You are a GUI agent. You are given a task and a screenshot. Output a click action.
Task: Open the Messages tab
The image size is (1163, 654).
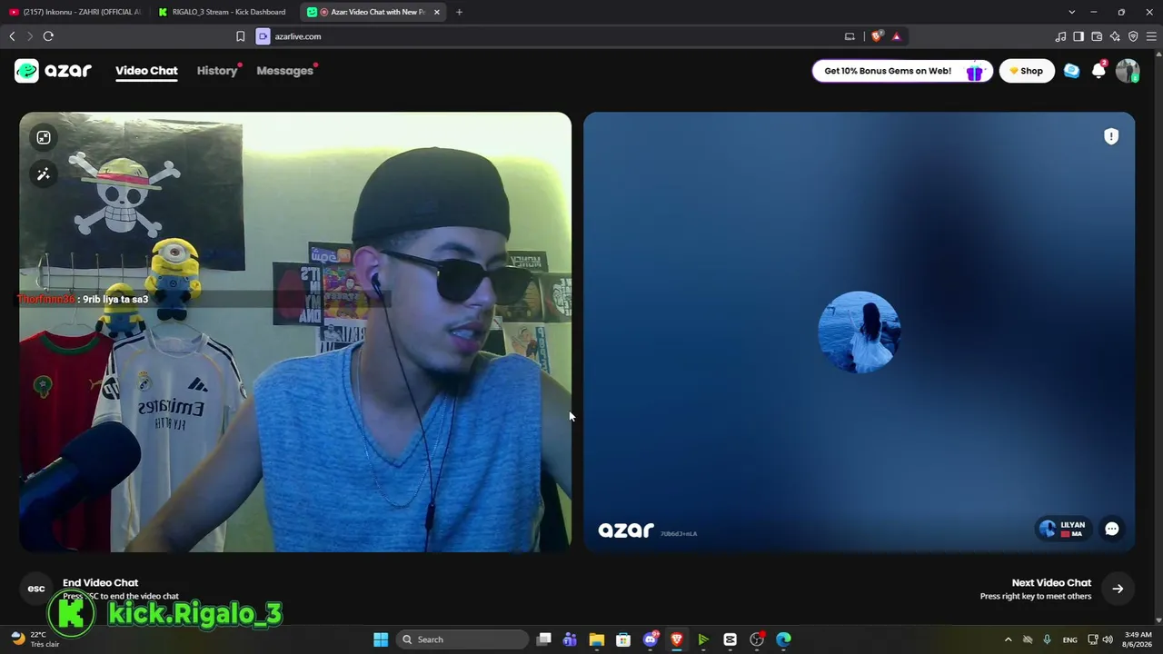[x=284, y=71]
